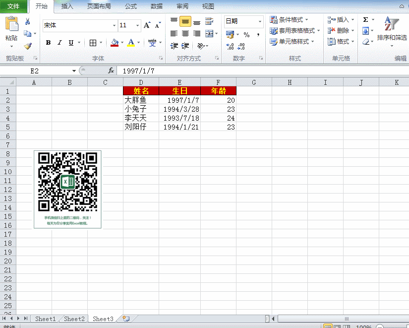Switch to Sheet1 worksheet tab

[46, 319]
